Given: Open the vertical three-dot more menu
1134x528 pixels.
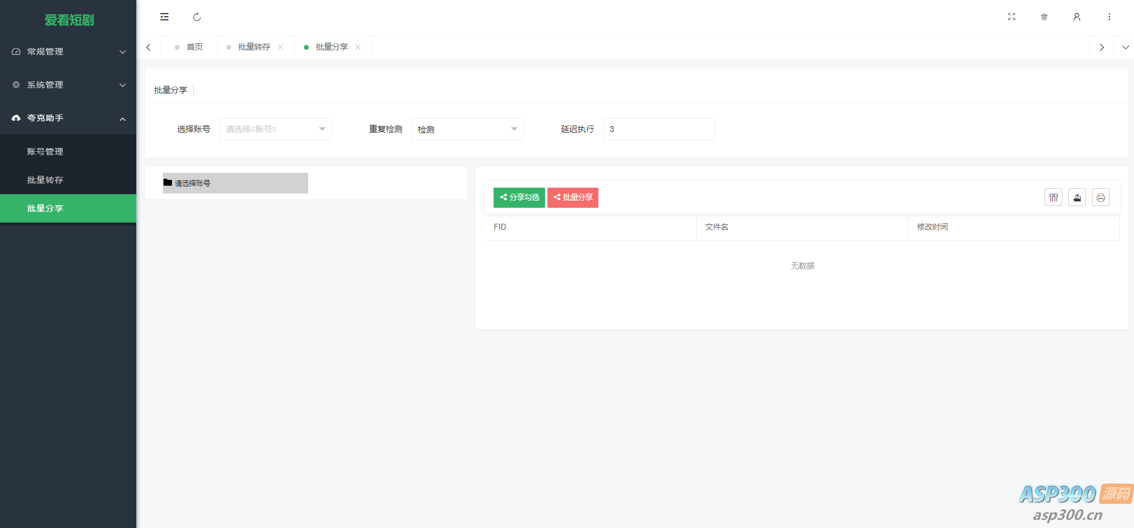Looking at the screenshot, I should 1109,17.
